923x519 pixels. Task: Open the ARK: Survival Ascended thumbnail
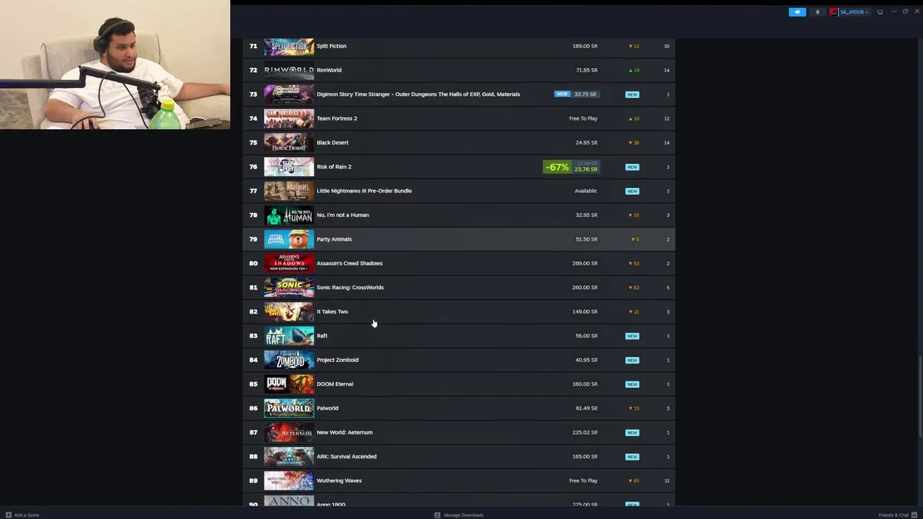click(288, 456)
